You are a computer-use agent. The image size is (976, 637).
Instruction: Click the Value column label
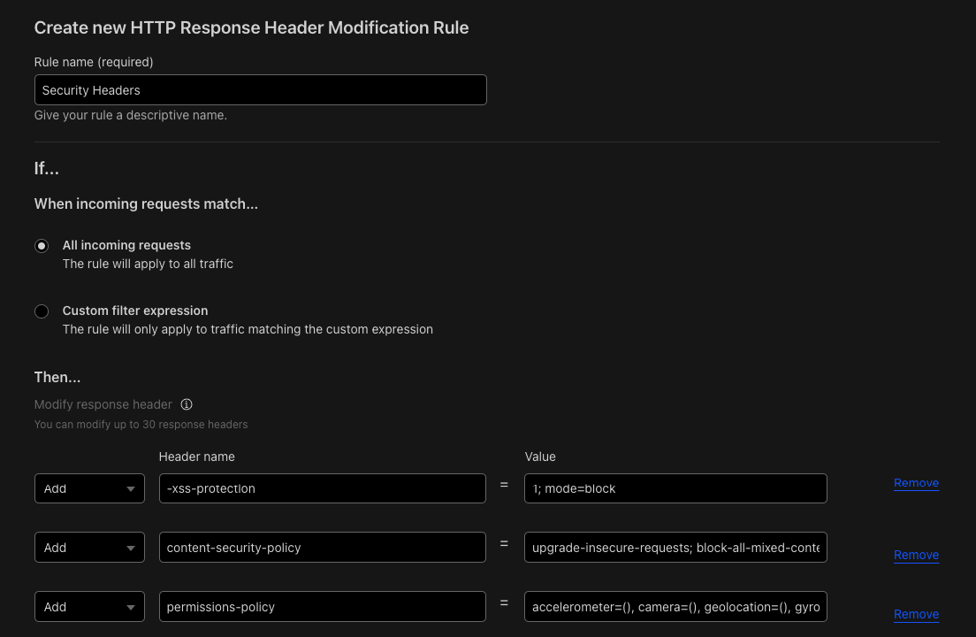(540, 457)
